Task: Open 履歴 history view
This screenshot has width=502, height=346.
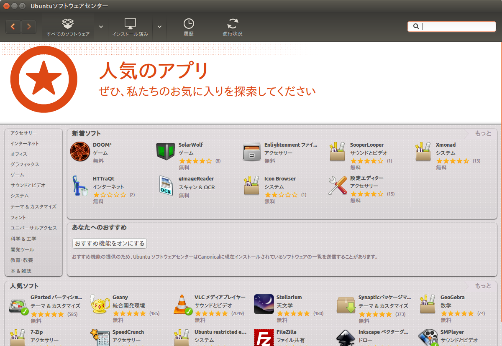Action: 189,27
